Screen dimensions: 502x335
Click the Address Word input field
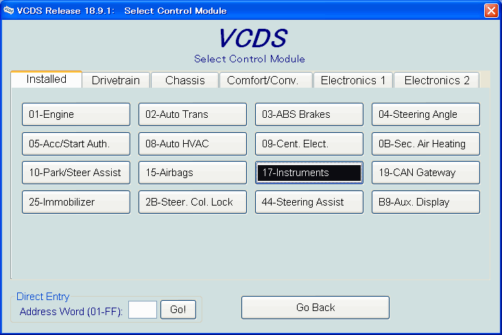(143, 310)
